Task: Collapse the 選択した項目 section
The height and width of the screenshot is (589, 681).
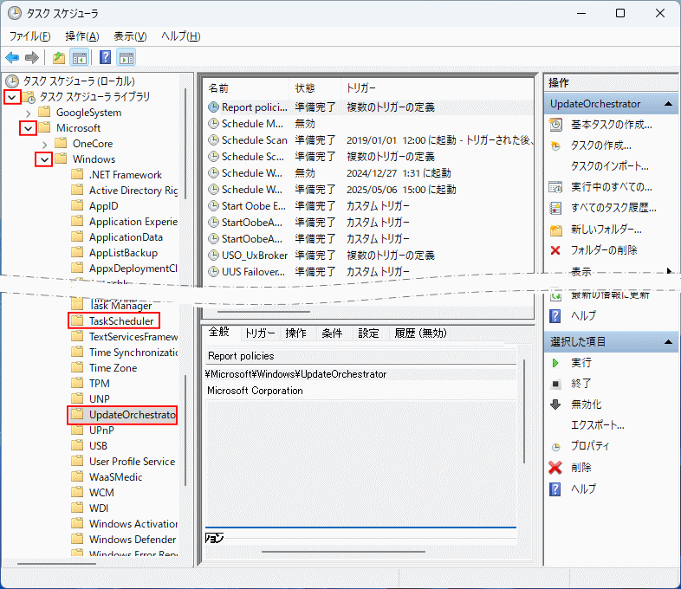Action: pyautogui.click(x=668, y=342)
